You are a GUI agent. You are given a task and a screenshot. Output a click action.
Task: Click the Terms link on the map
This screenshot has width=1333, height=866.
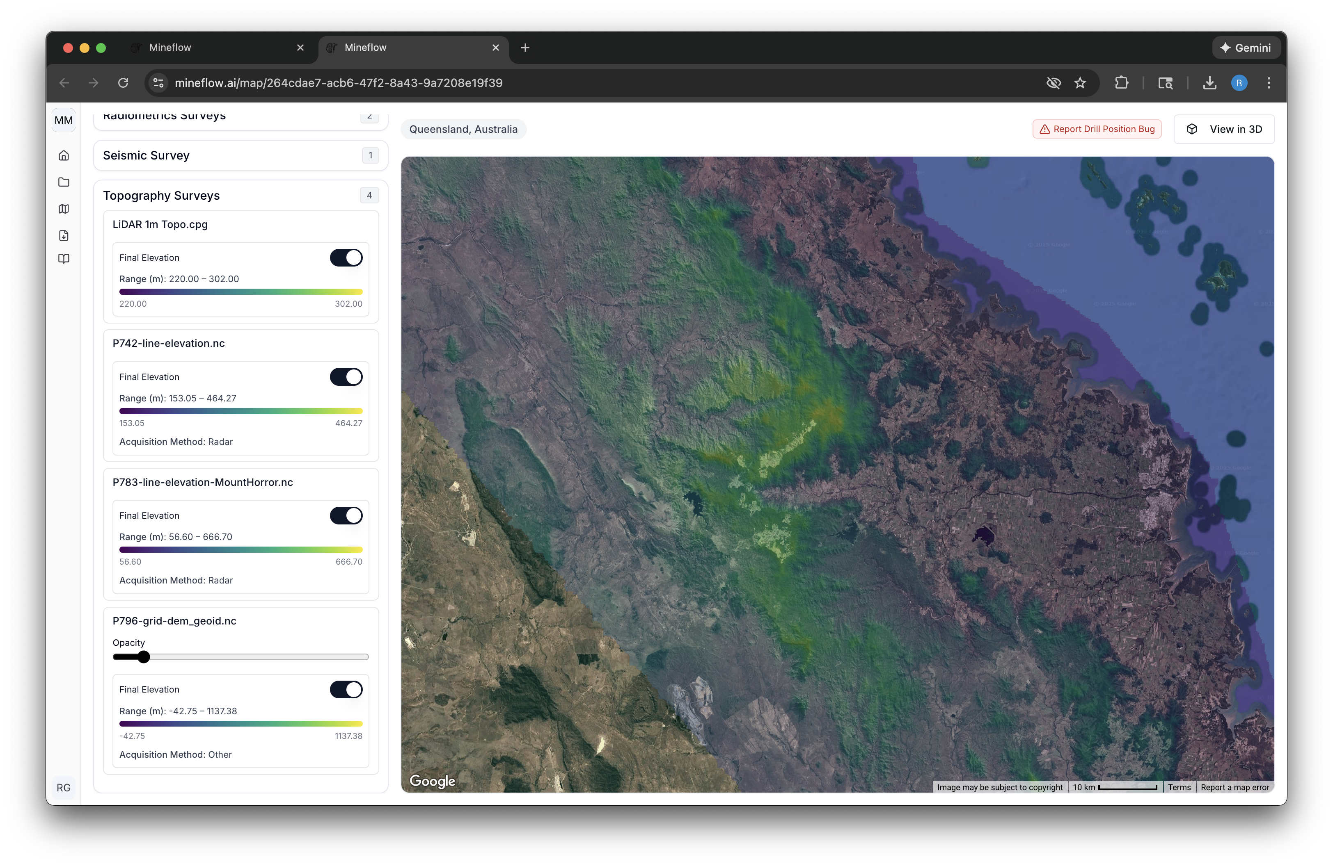pos(1179,786)
